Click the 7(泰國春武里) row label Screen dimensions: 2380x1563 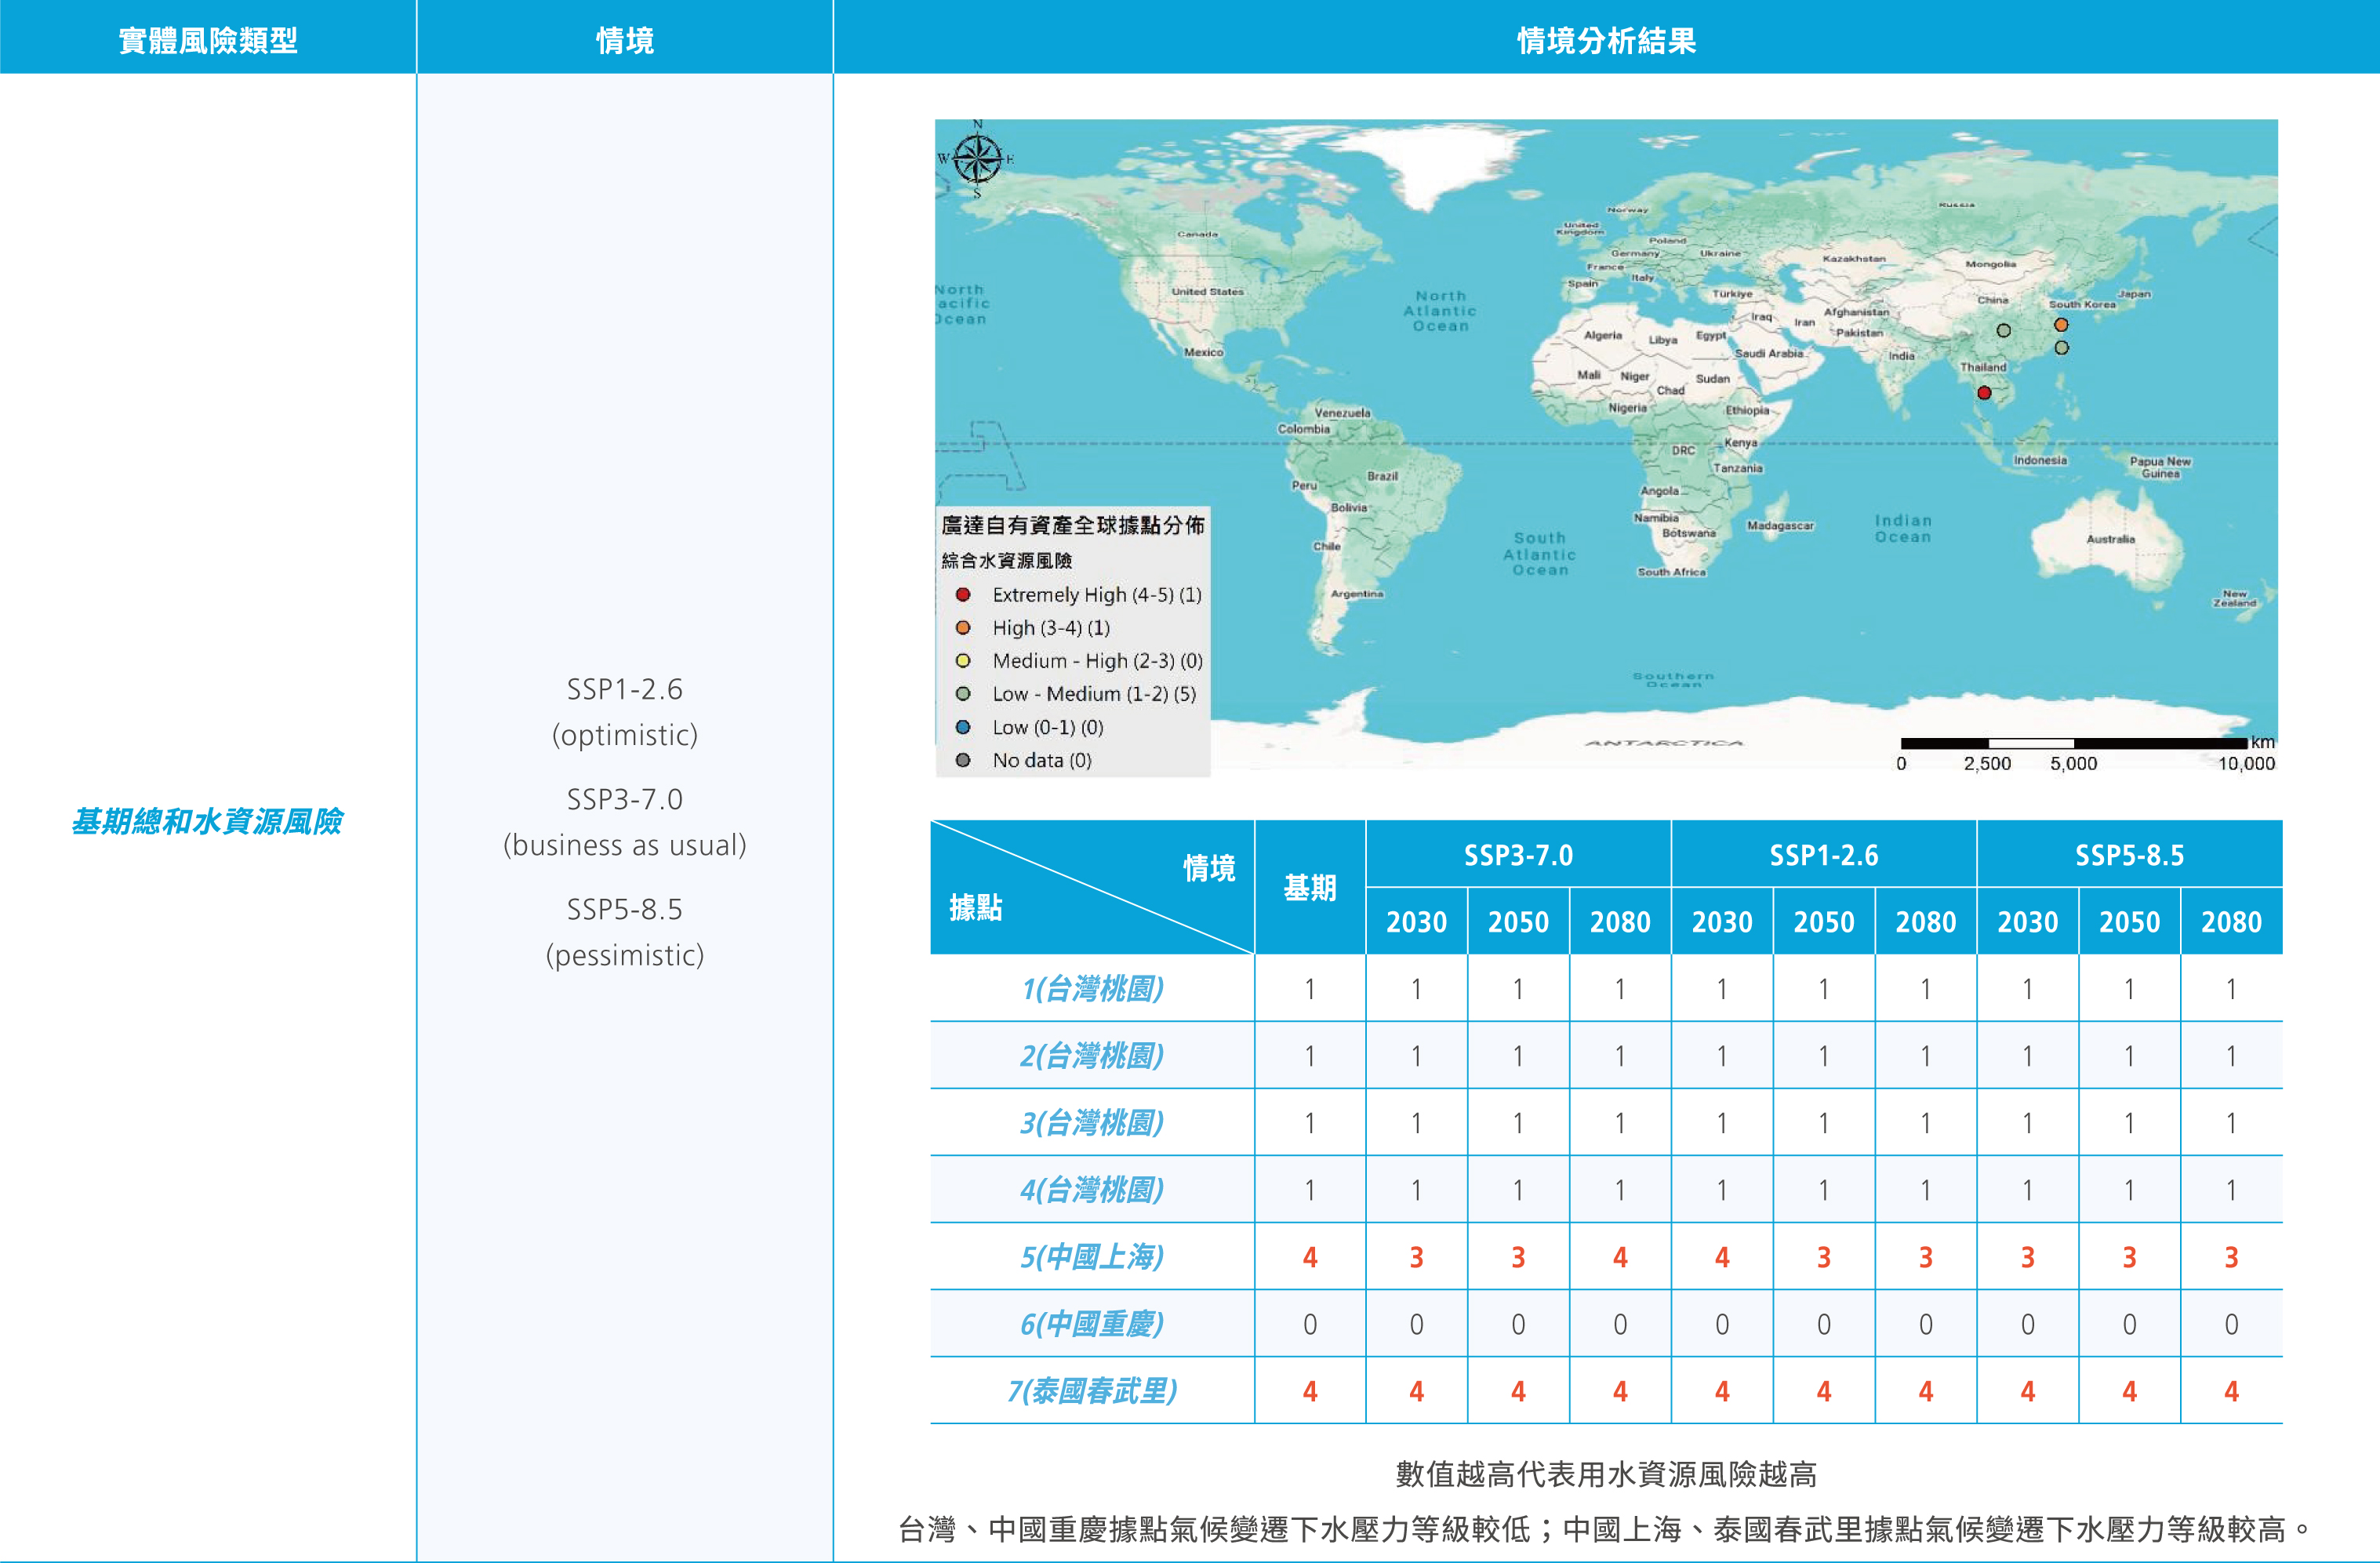click(x=1092, y=1391)
